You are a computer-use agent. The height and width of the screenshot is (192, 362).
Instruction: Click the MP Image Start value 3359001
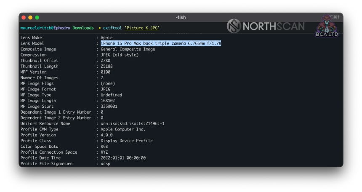(x=109, y=106)
